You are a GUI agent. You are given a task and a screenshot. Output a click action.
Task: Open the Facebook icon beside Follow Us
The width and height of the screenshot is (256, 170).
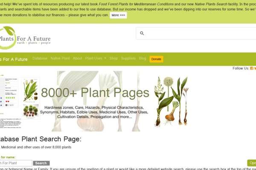click(252, 68)
